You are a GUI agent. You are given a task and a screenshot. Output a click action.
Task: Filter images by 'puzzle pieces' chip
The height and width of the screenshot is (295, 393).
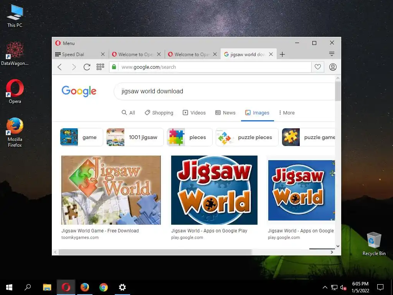[x=247, y=137]
